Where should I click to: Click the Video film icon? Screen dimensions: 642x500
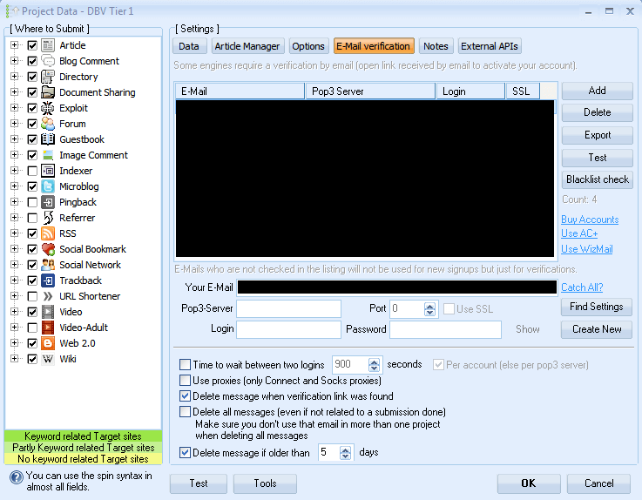point(48,312)
